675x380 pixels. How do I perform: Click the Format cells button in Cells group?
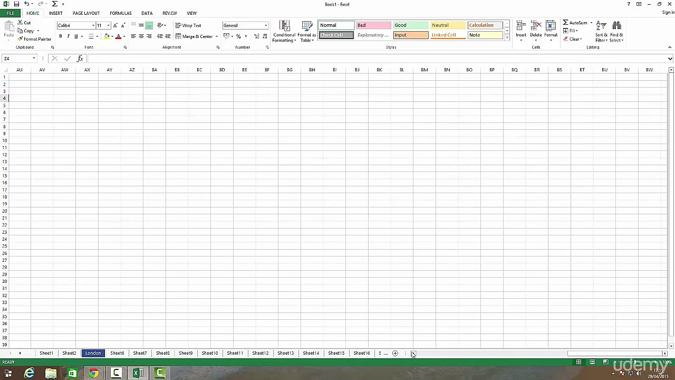[x=551, y=32]
